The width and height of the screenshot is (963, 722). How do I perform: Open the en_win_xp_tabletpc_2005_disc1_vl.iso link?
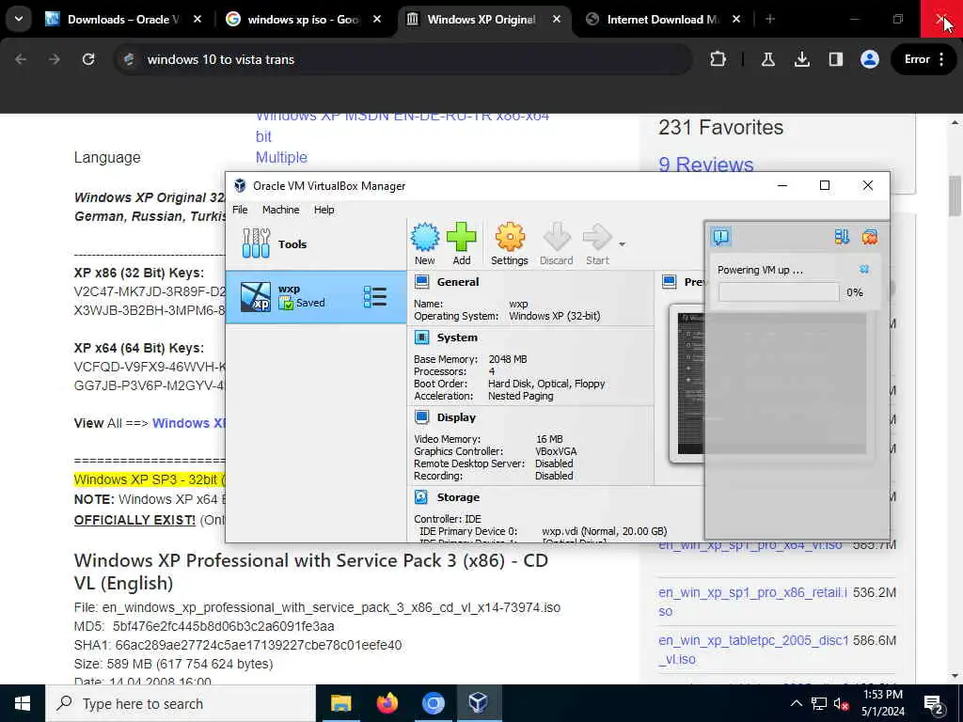pyautogui.click(x=753, y=650)
